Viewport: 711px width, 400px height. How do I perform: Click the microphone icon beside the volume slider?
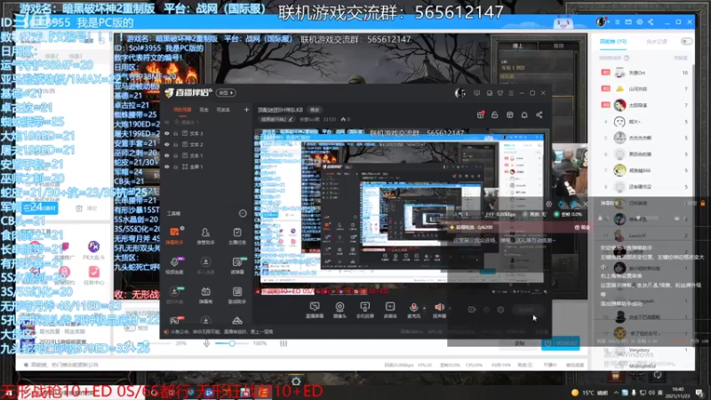pyautogui.click(x=206, y=343)
